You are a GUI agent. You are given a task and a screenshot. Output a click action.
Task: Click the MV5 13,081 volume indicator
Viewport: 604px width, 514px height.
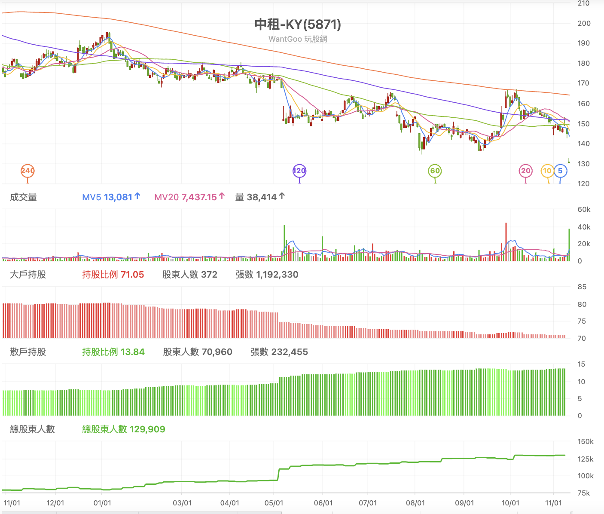point(111,197)
